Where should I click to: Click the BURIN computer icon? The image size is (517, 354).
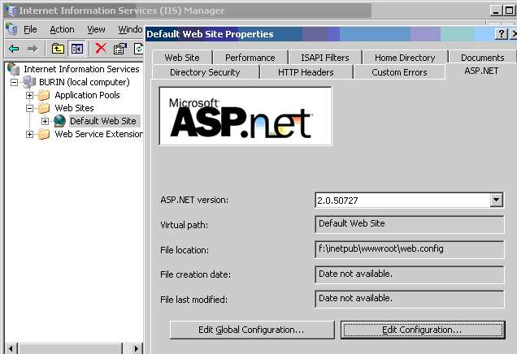[29, 82]
